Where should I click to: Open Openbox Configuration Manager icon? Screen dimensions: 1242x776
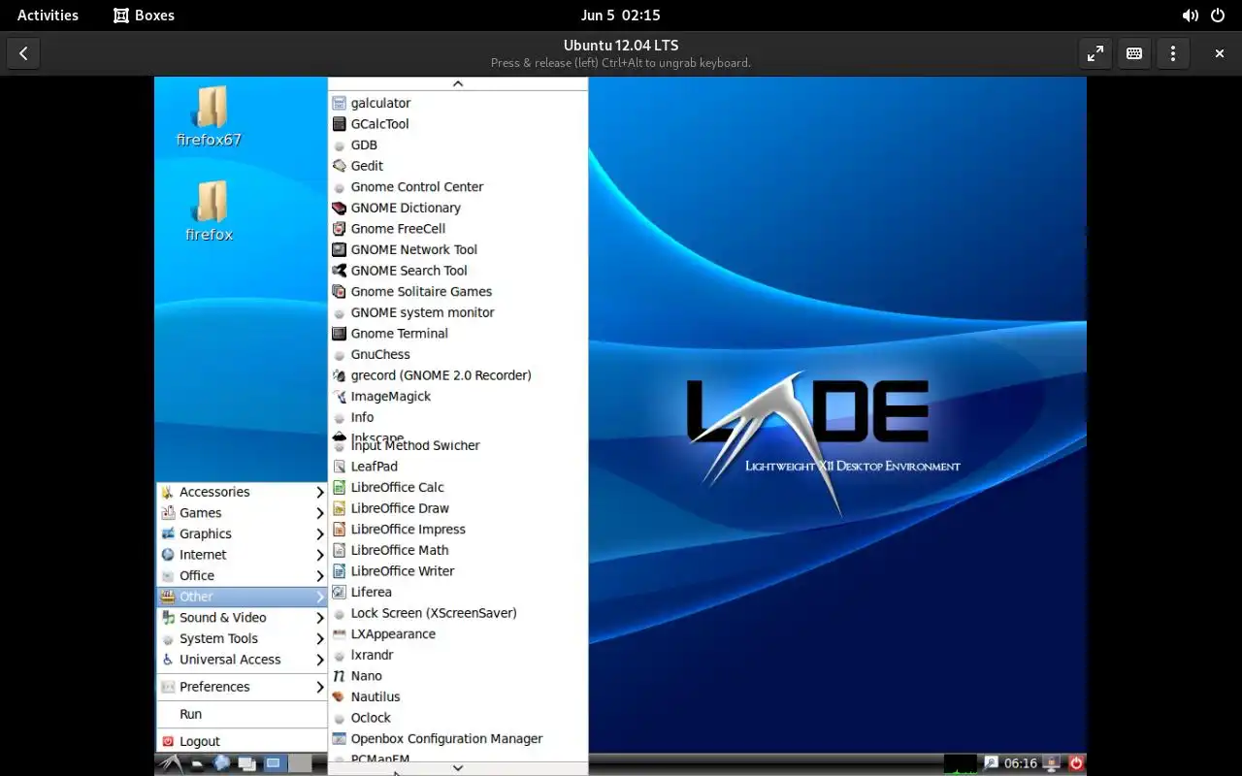coord(339,739)
